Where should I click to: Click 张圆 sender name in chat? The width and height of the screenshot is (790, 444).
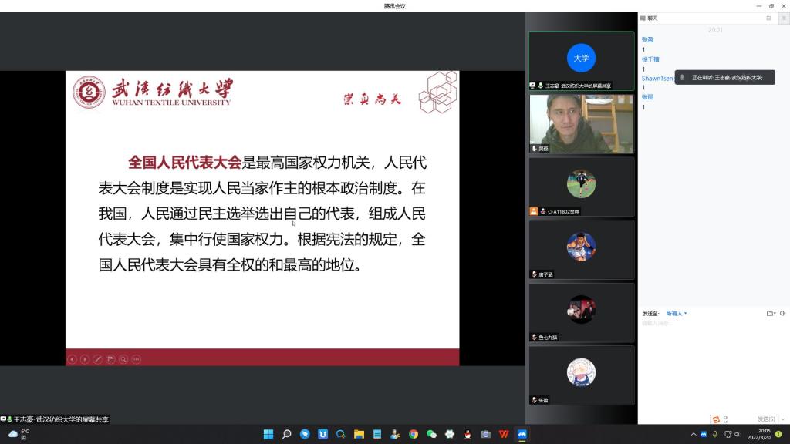(x=647, y=97)
